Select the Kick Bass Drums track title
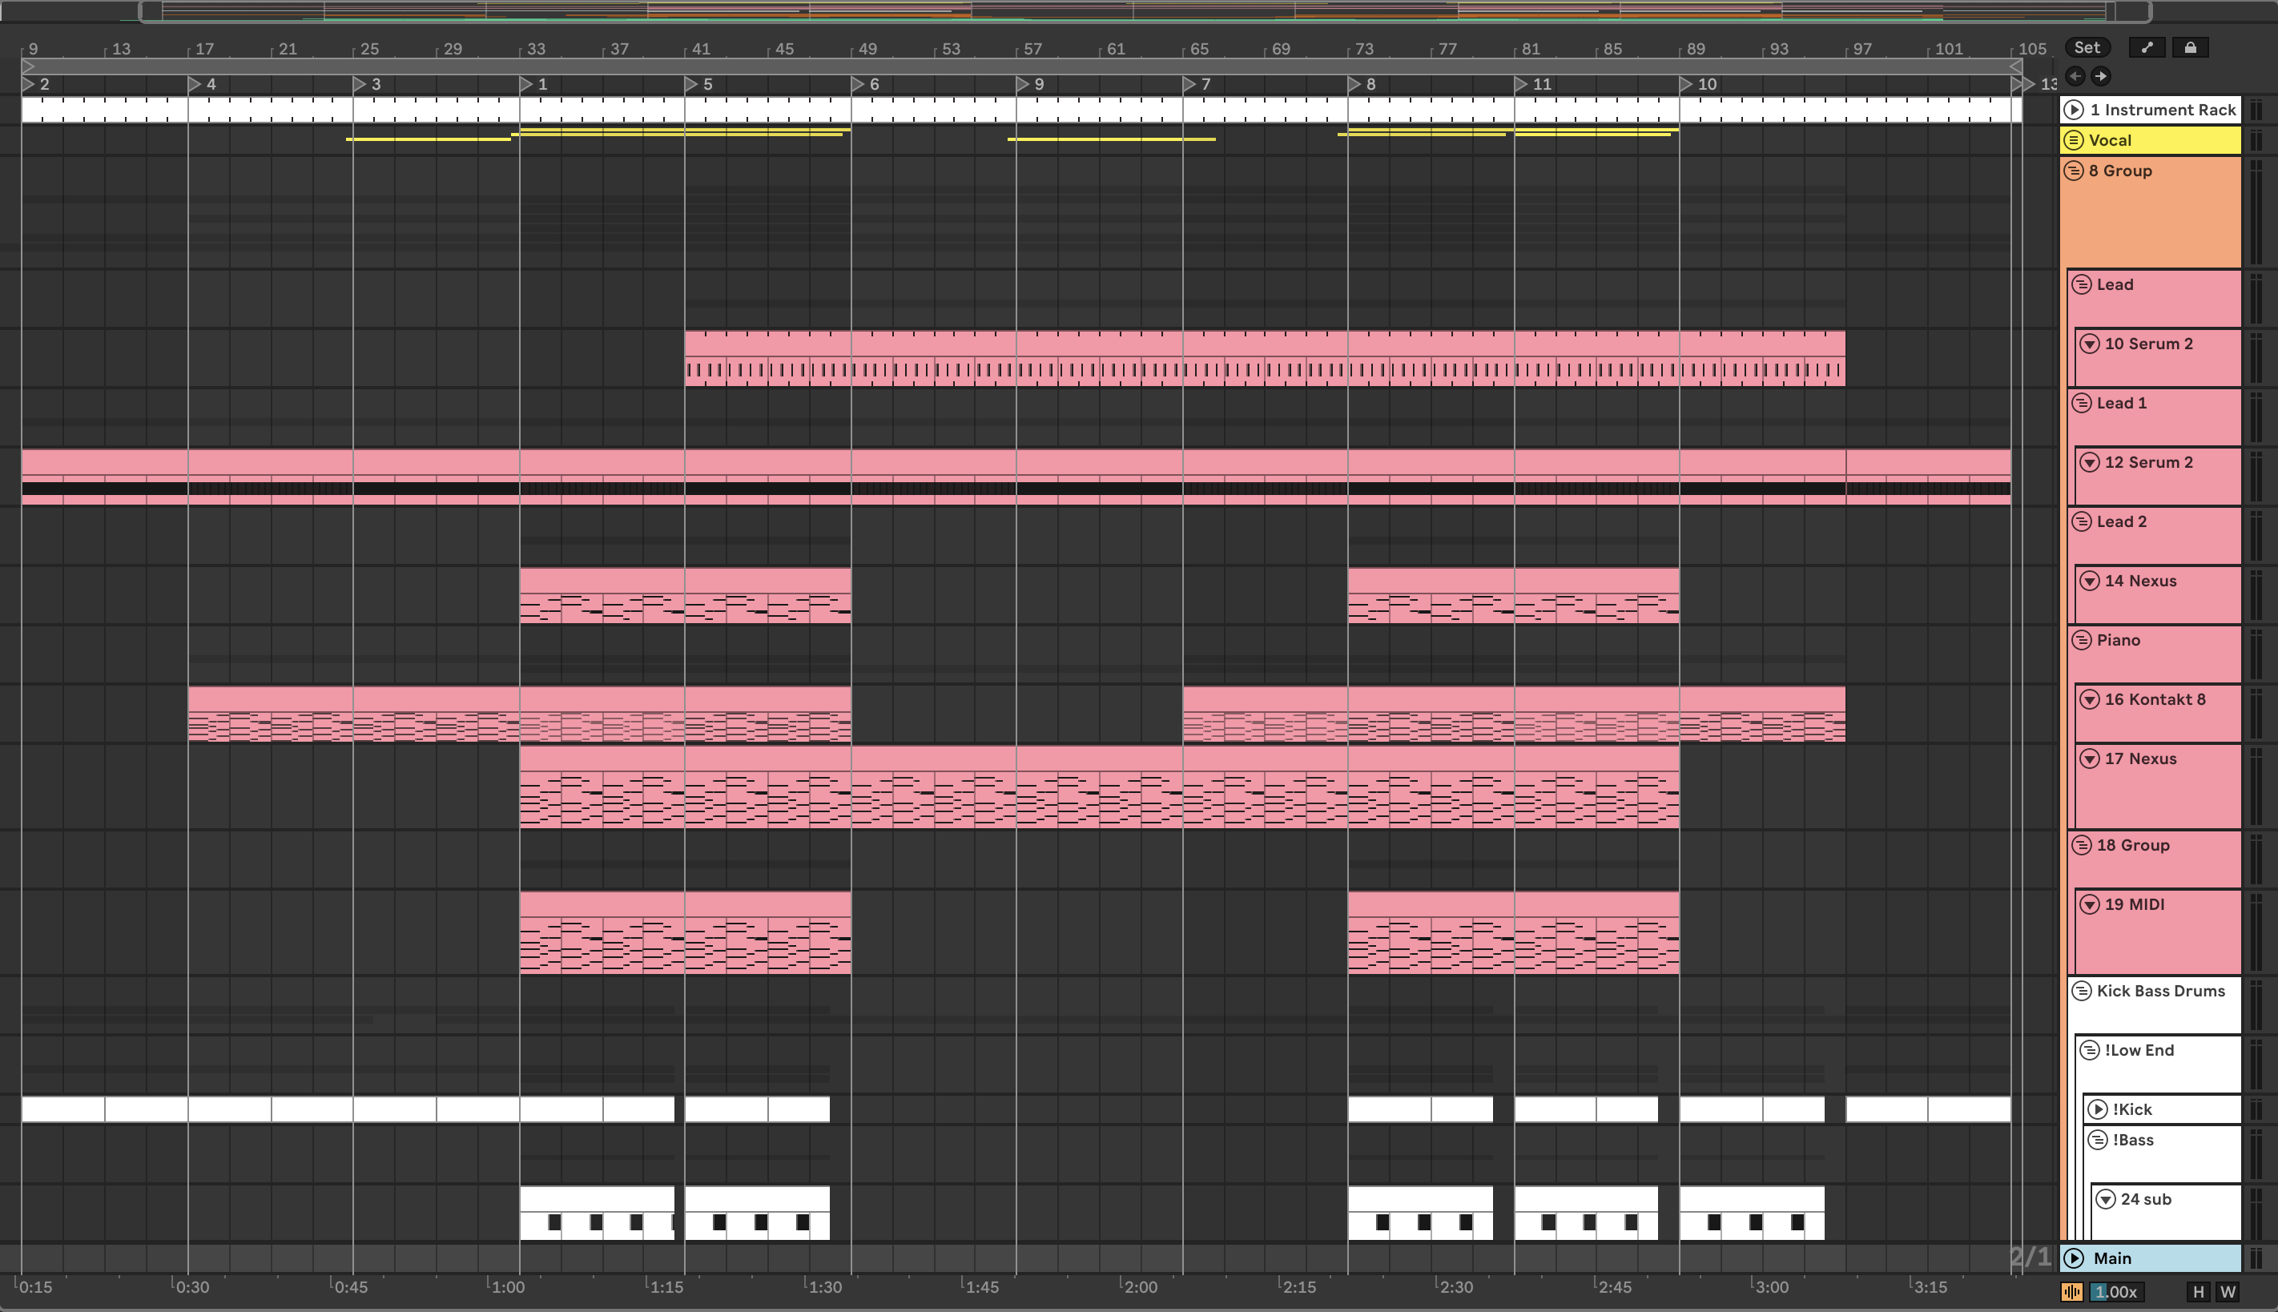The width and height of the screenshot is (2278, 1312). pos(2160,992)
